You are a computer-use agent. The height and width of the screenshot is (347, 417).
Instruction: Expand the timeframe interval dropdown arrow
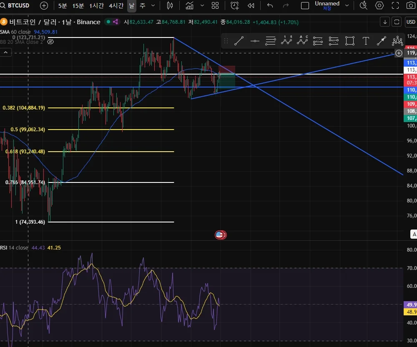click(x=153, y=5)
